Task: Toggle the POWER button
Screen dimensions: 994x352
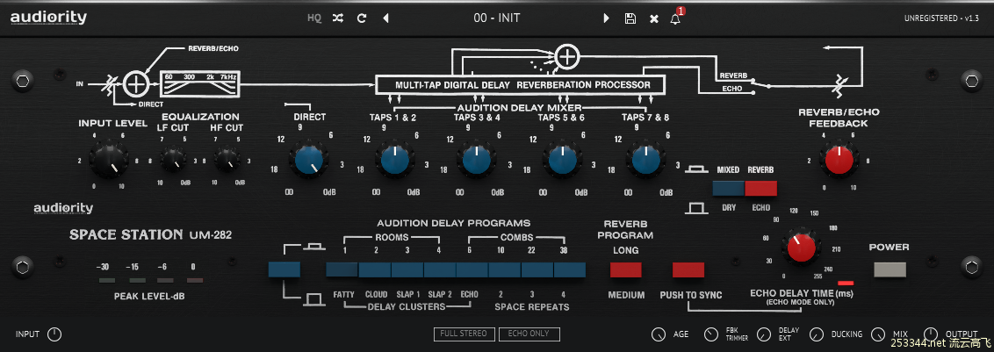Action: 890,269
